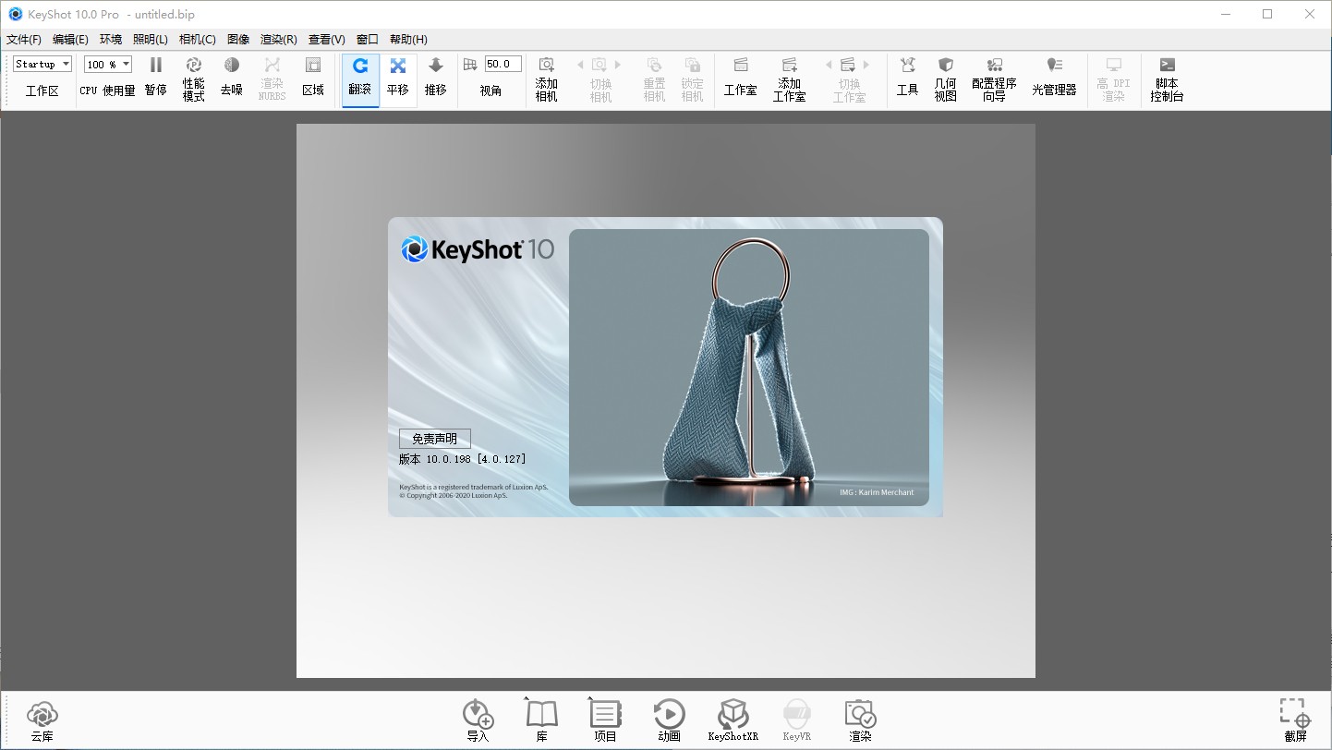Open the 库 (Library) panel

coord(540,719)
